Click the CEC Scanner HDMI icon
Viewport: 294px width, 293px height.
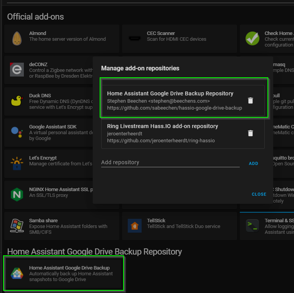point(135,38)
